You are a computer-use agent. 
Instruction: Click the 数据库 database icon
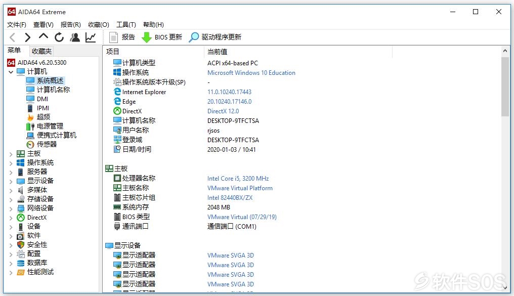point(21,263)
